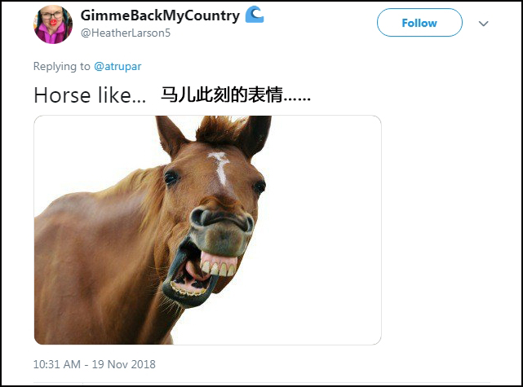Open the @atrupar profile link
Screen dimensions: 523x387
click(117, 66)
